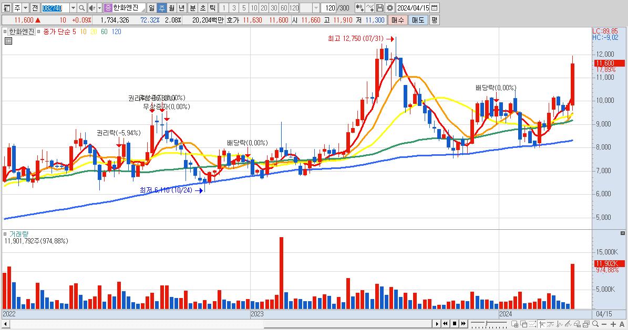Select the 일 daily period button

tap(151, 7)
